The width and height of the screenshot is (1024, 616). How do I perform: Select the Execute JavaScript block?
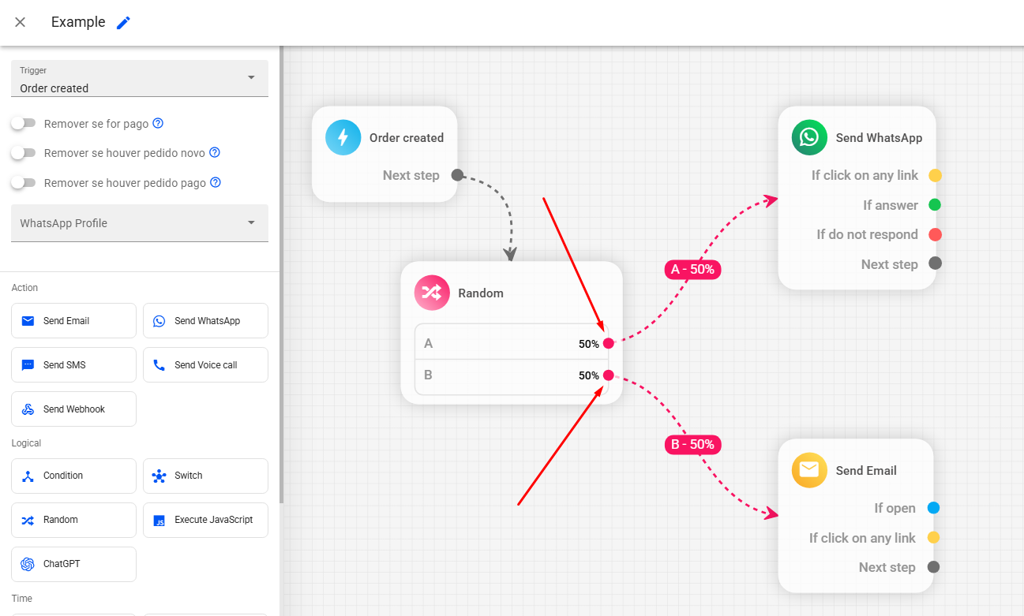[x=205, y=520]
